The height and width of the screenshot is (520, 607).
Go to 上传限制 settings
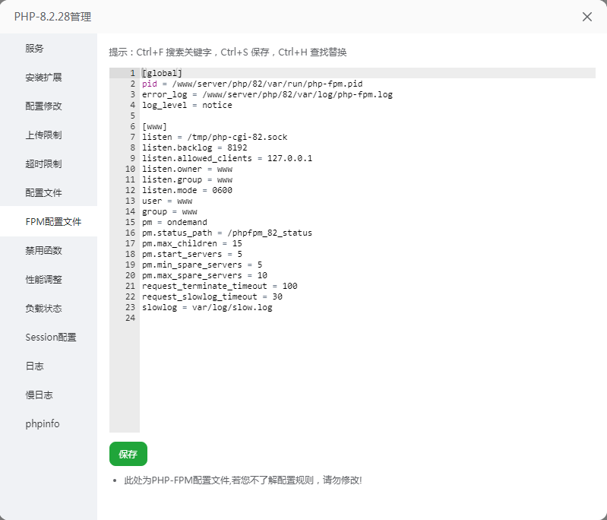[43, 135]
